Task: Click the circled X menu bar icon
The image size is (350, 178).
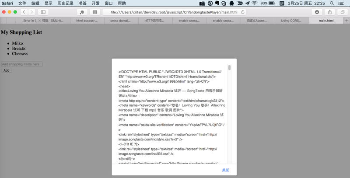Action: pos(210,3)
